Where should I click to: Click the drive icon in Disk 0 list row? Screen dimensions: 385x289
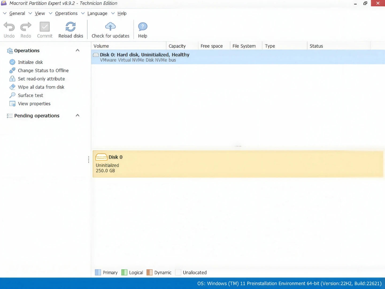tap(96, 55)
